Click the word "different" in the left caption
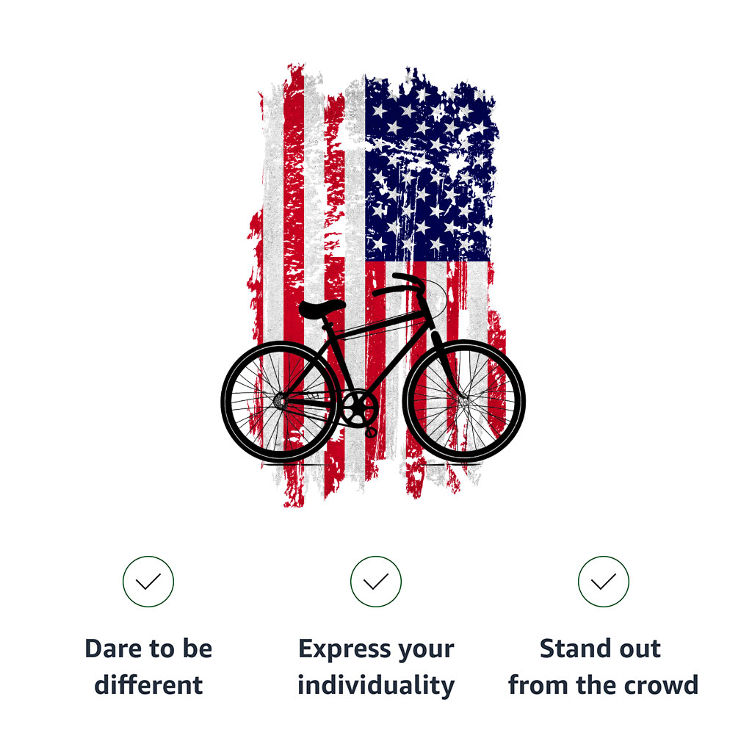 148,684
